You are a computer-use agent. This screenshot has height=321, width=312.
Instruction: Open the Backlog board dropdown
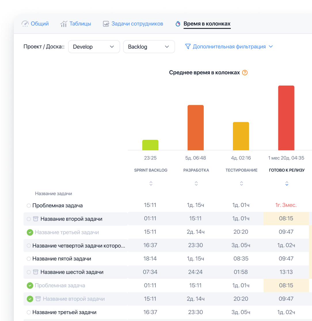pyautogui.click(x=149, y=47)
